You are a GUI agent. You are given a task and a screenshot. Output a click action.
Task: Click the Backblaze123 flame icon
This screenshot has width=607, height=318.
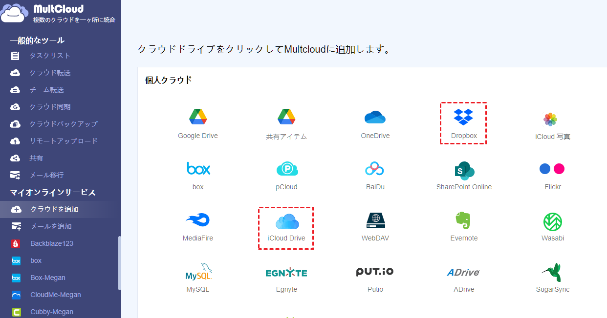point(16,243)
